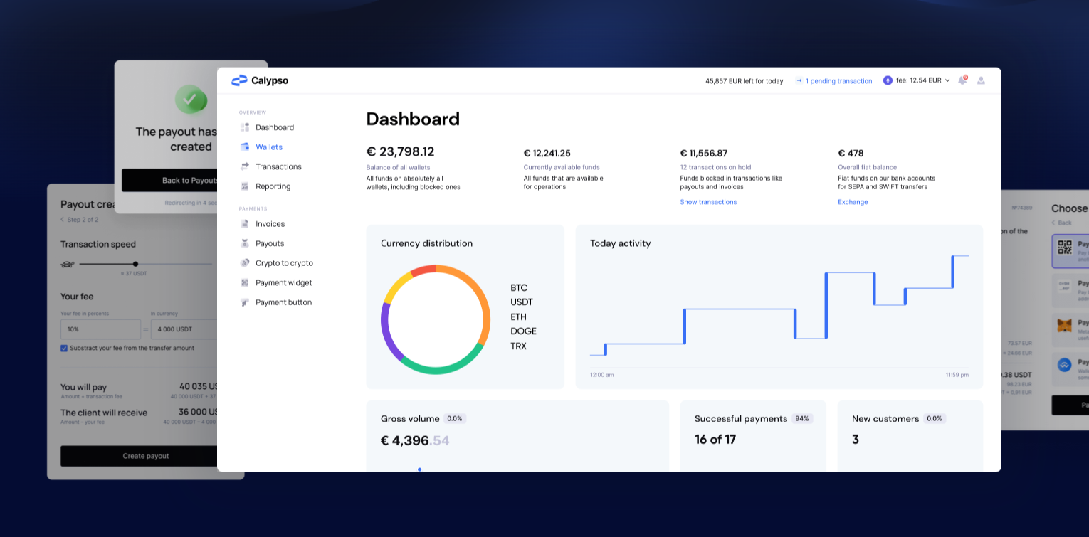The image size is (1089, 537).
Task: Expand the fee: 12.54 EUR dropdown arrow
Action: (947, 80)
